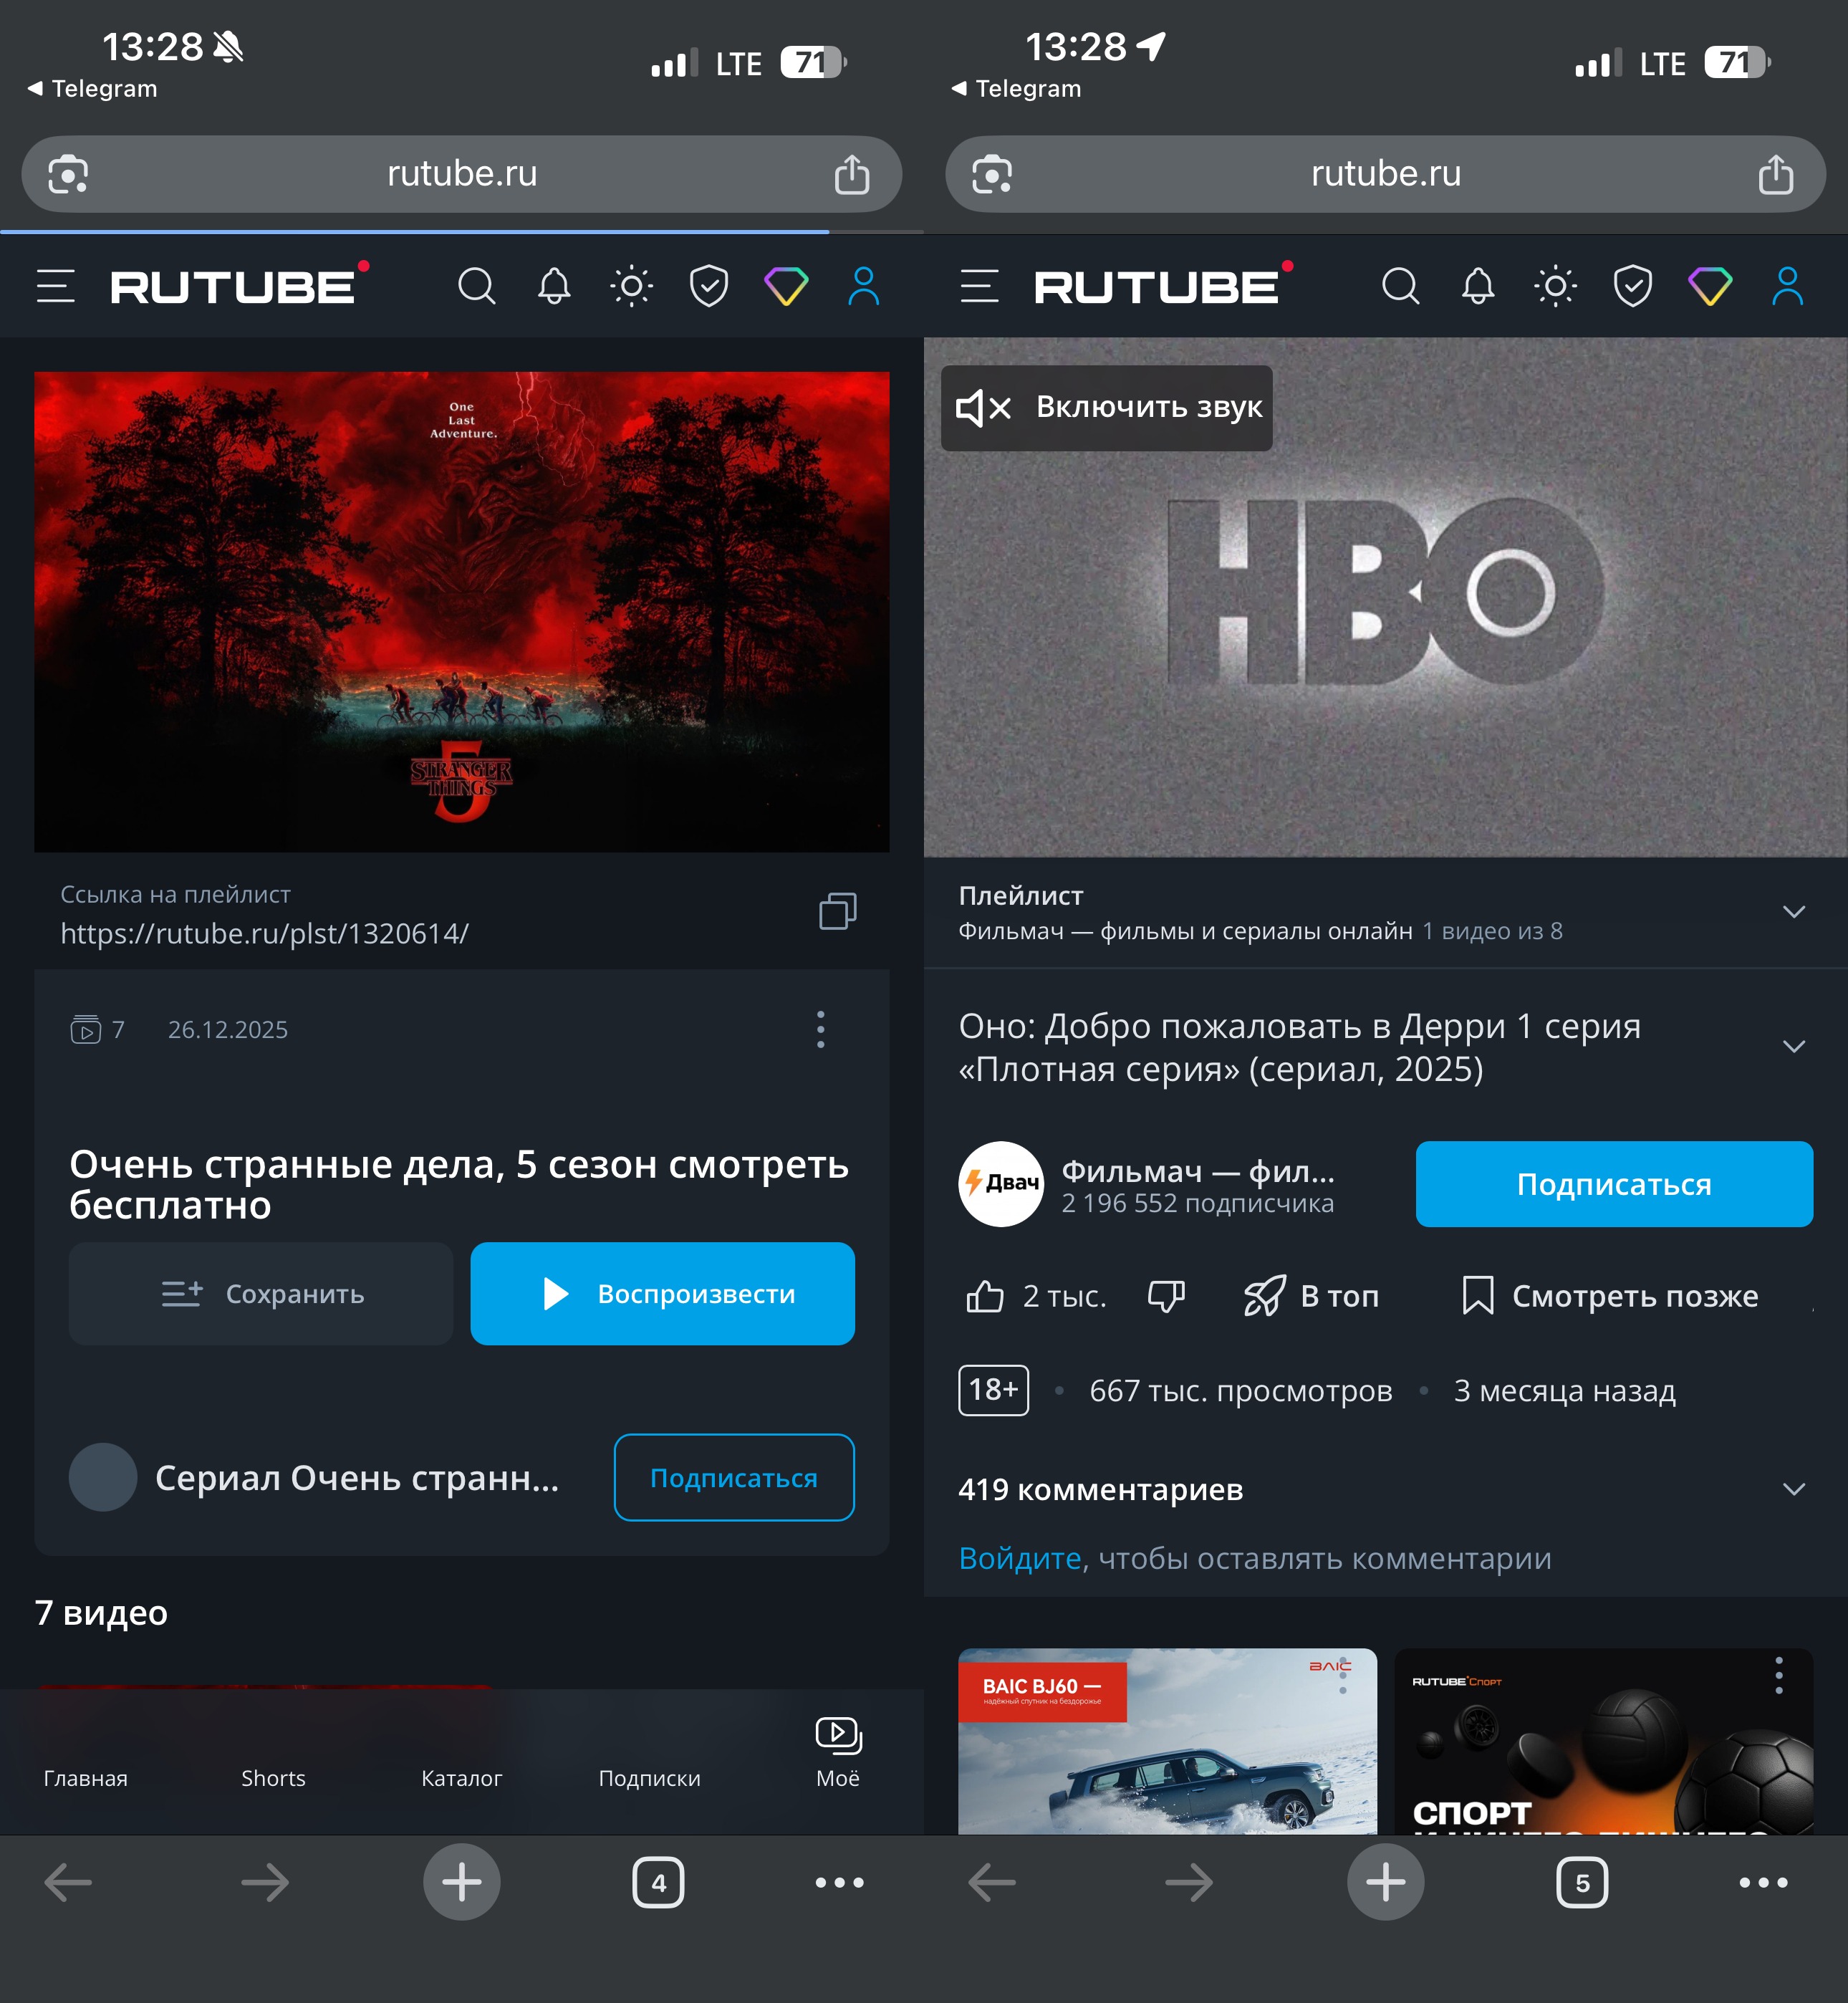Dislike the video with thumbs down
Screen dimensions: 1848x2003
(1165, 1297)
